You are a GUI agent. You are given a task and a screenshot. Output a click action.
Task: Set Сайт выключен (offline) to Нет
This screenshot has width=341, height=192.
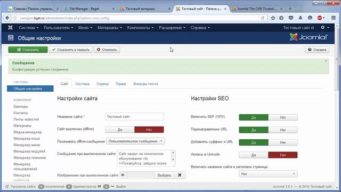click(x=149, y=130)
